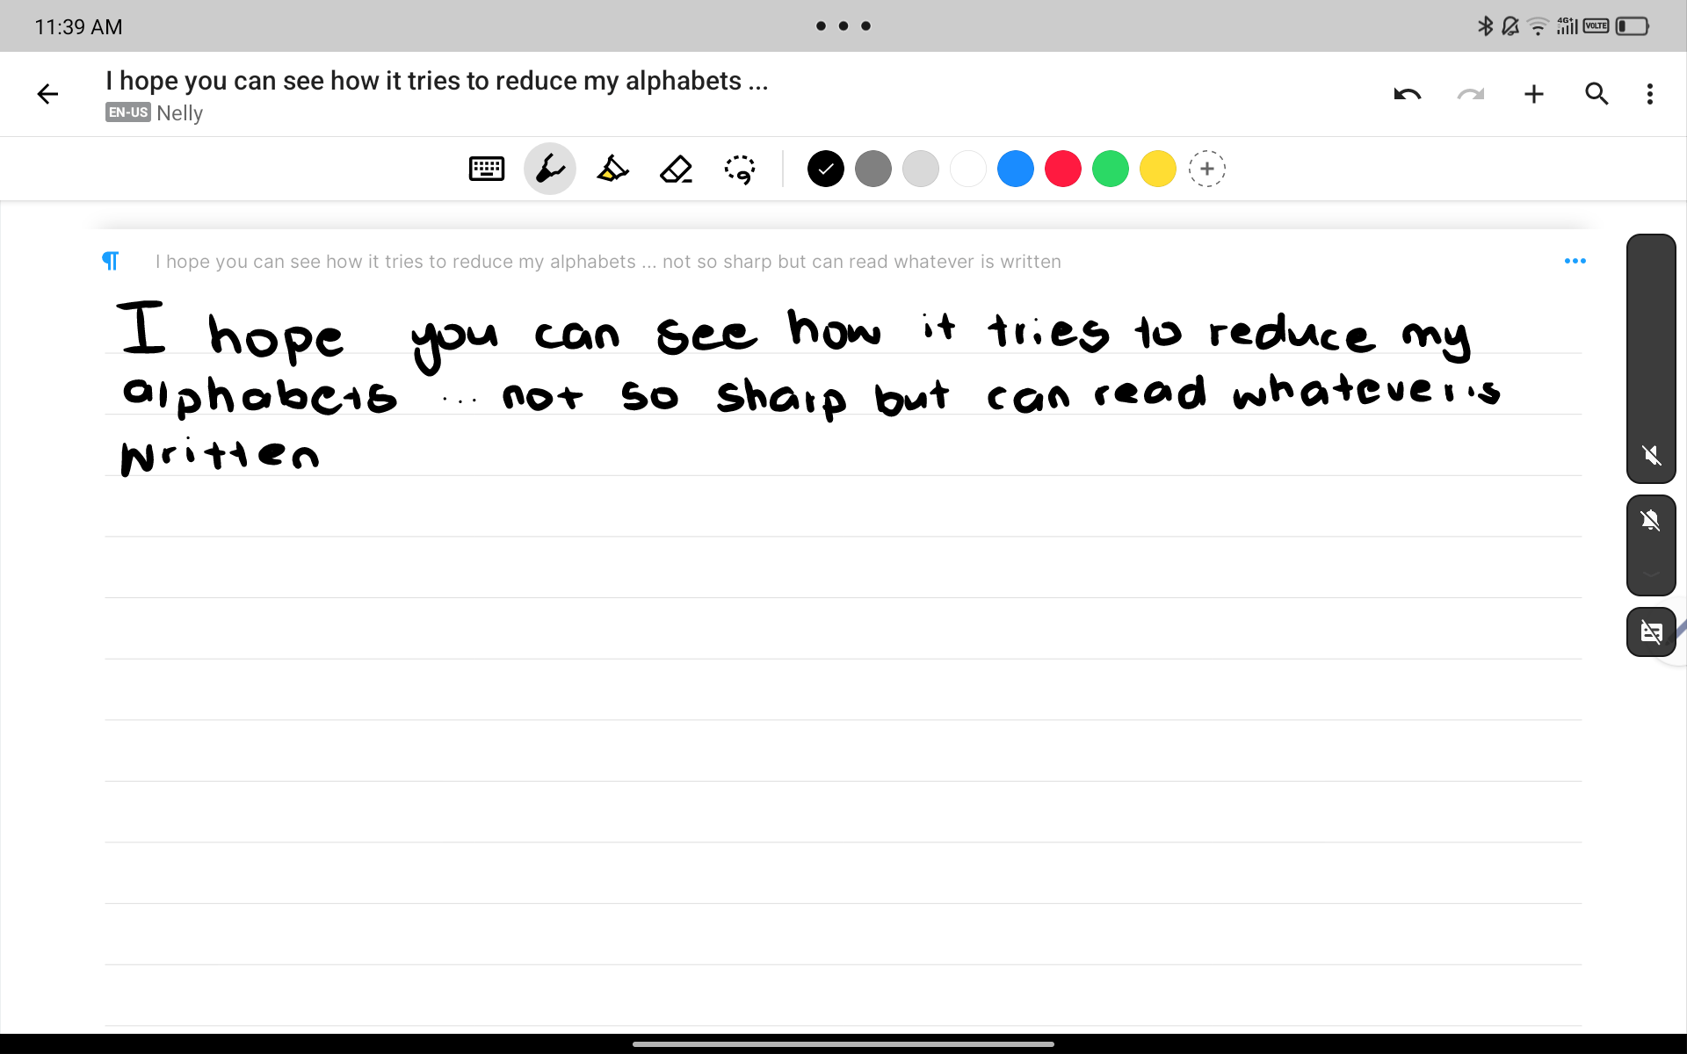Expand the side panel chevron
The width and height of the screenshot is (1687, 1054).
pos(1651,574)
